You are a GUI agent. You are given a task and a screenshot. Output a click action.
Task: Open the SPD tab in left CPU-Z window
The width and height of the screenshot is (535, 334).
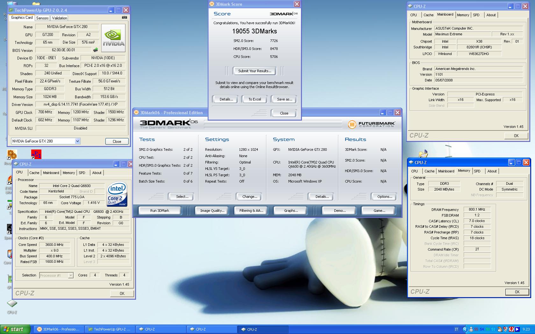82,173
